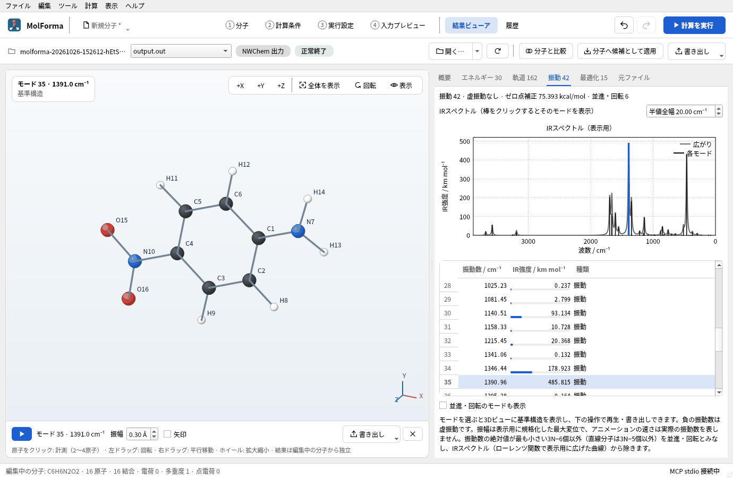This screenshot has width=733, height=478.
Task: Click 分子と比較 compare button
Action: pyautogui.click(x=546, y=51)
